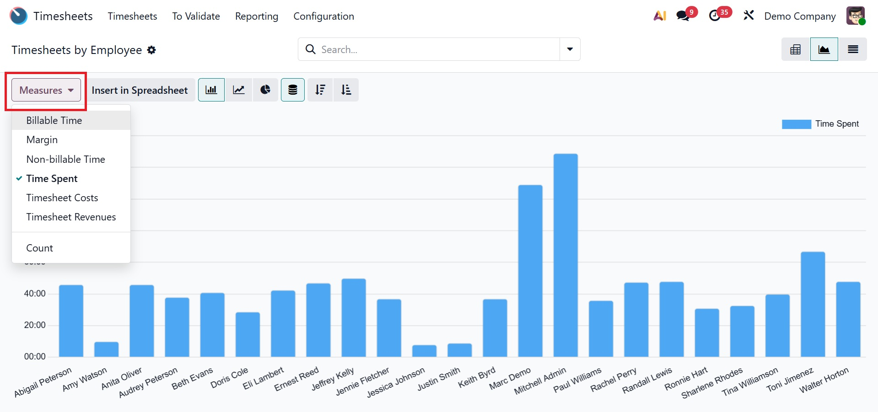
Task: Uncheck the Time Spent measure
Action: point(52,179)
